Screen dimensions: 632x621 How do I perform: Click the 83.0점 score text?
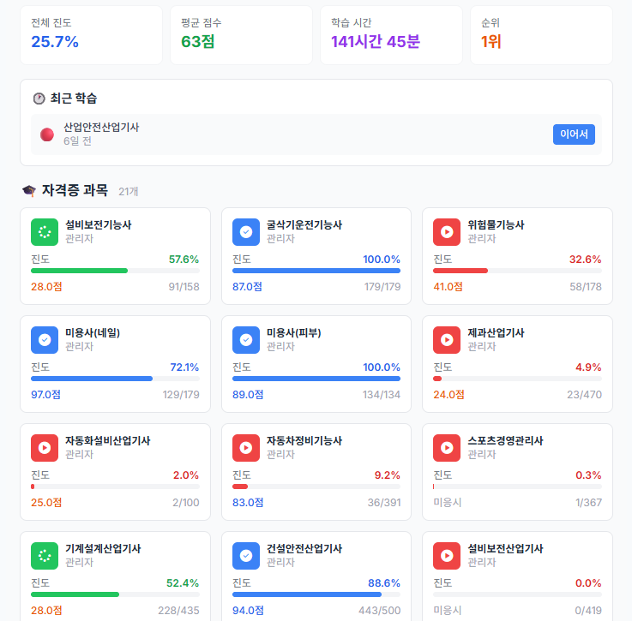(x=248, y=503)
